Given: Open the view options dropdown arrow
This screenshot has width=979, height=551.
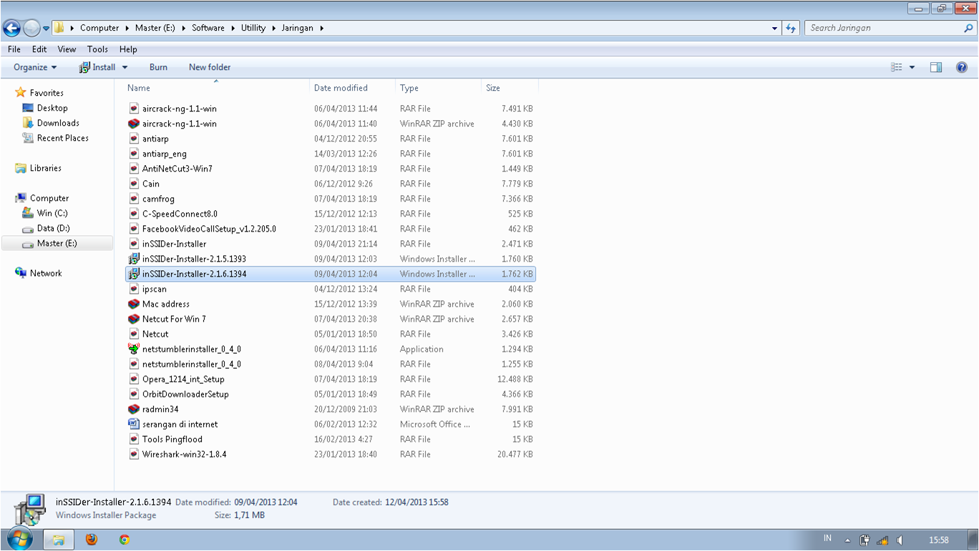Looking at the screenshot, I should [912, 67].
